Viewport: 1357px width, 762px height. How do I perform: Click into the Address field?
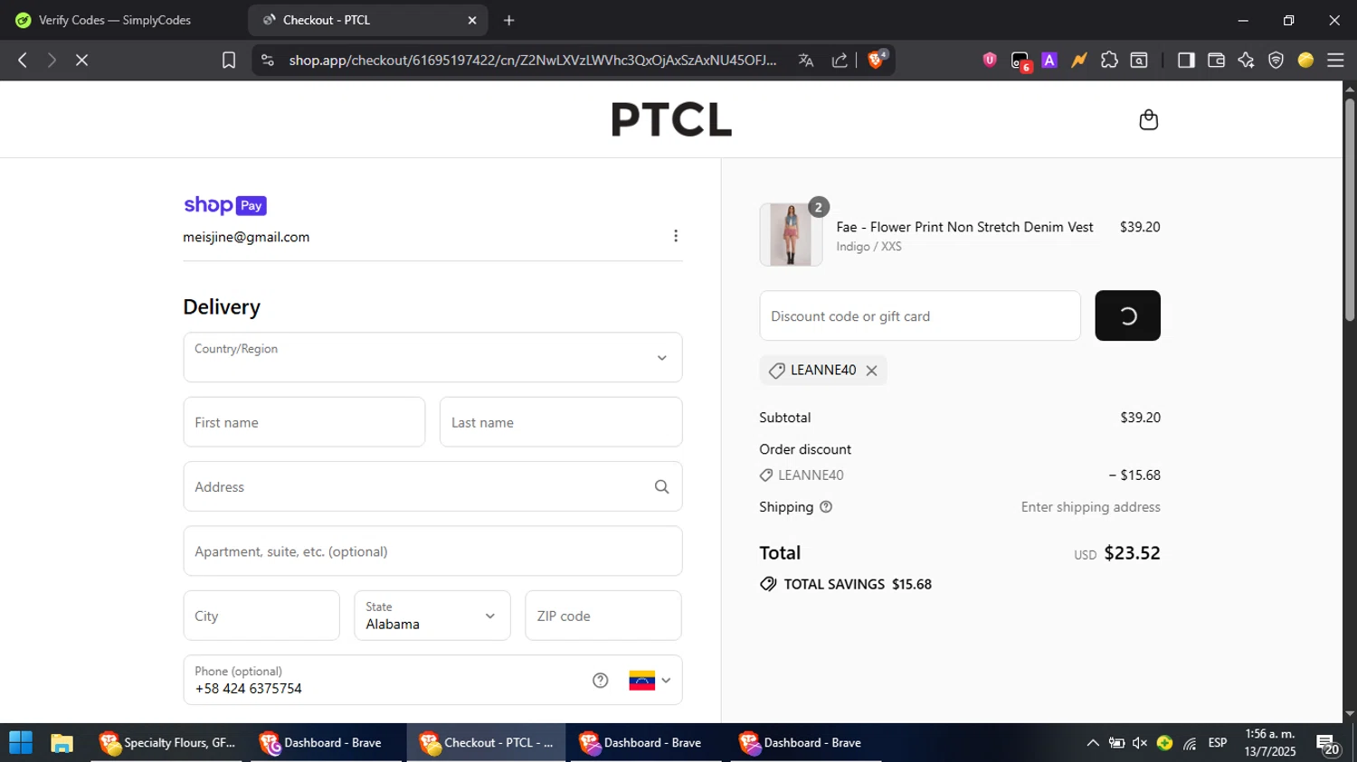click(x=432, y=487)
